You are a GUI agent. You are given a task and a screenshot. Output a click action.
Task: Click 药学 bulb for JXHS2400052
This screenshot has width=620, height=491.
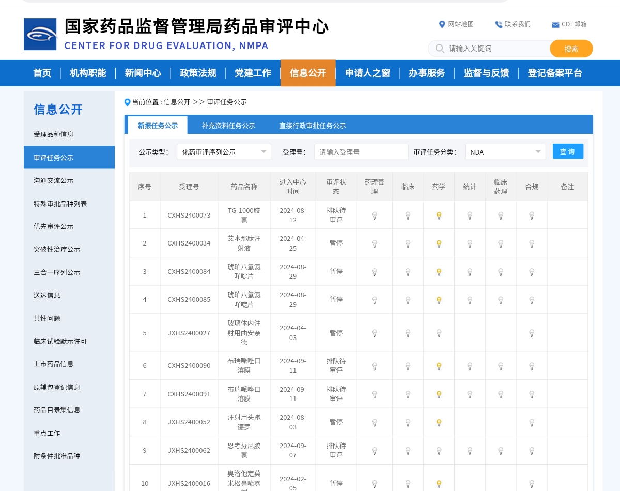(439, 422)
